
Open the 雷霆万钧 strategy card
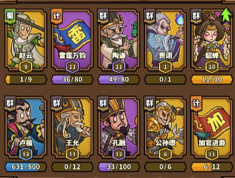click(72, 40)
